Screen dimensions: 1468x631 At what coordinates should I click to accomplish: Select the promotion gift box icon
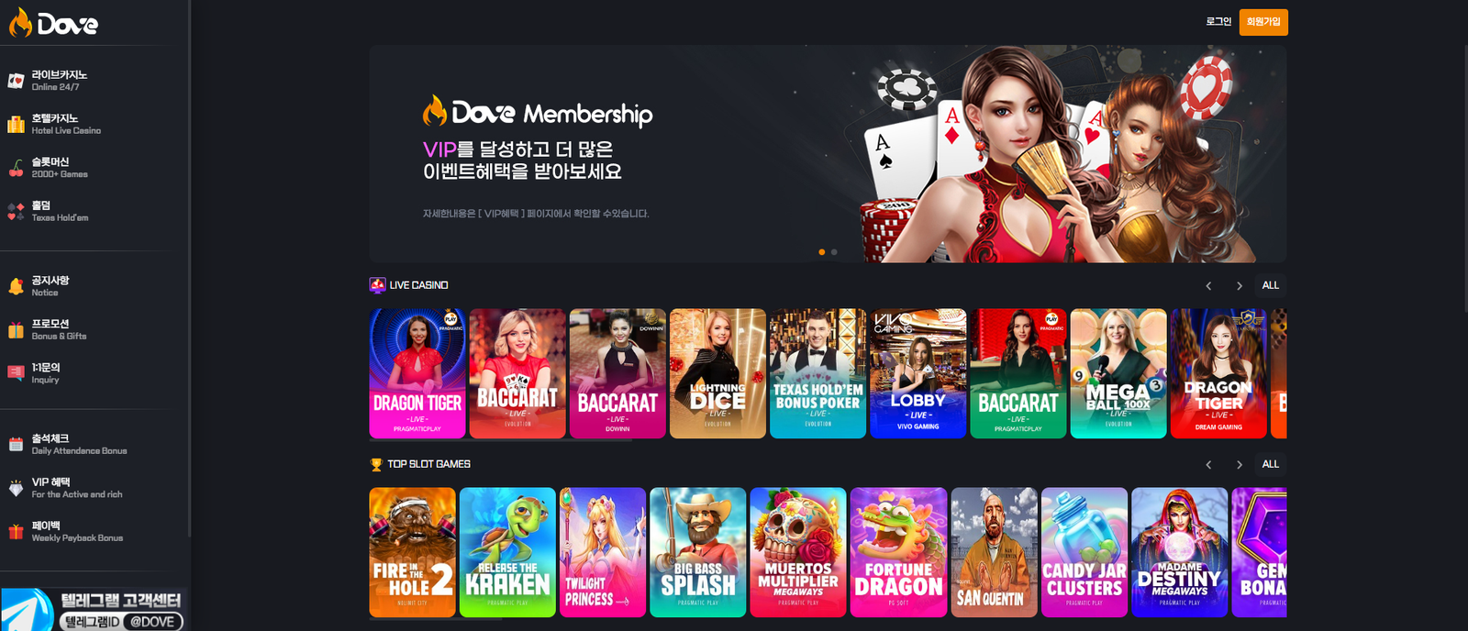(x=16, y=330)
